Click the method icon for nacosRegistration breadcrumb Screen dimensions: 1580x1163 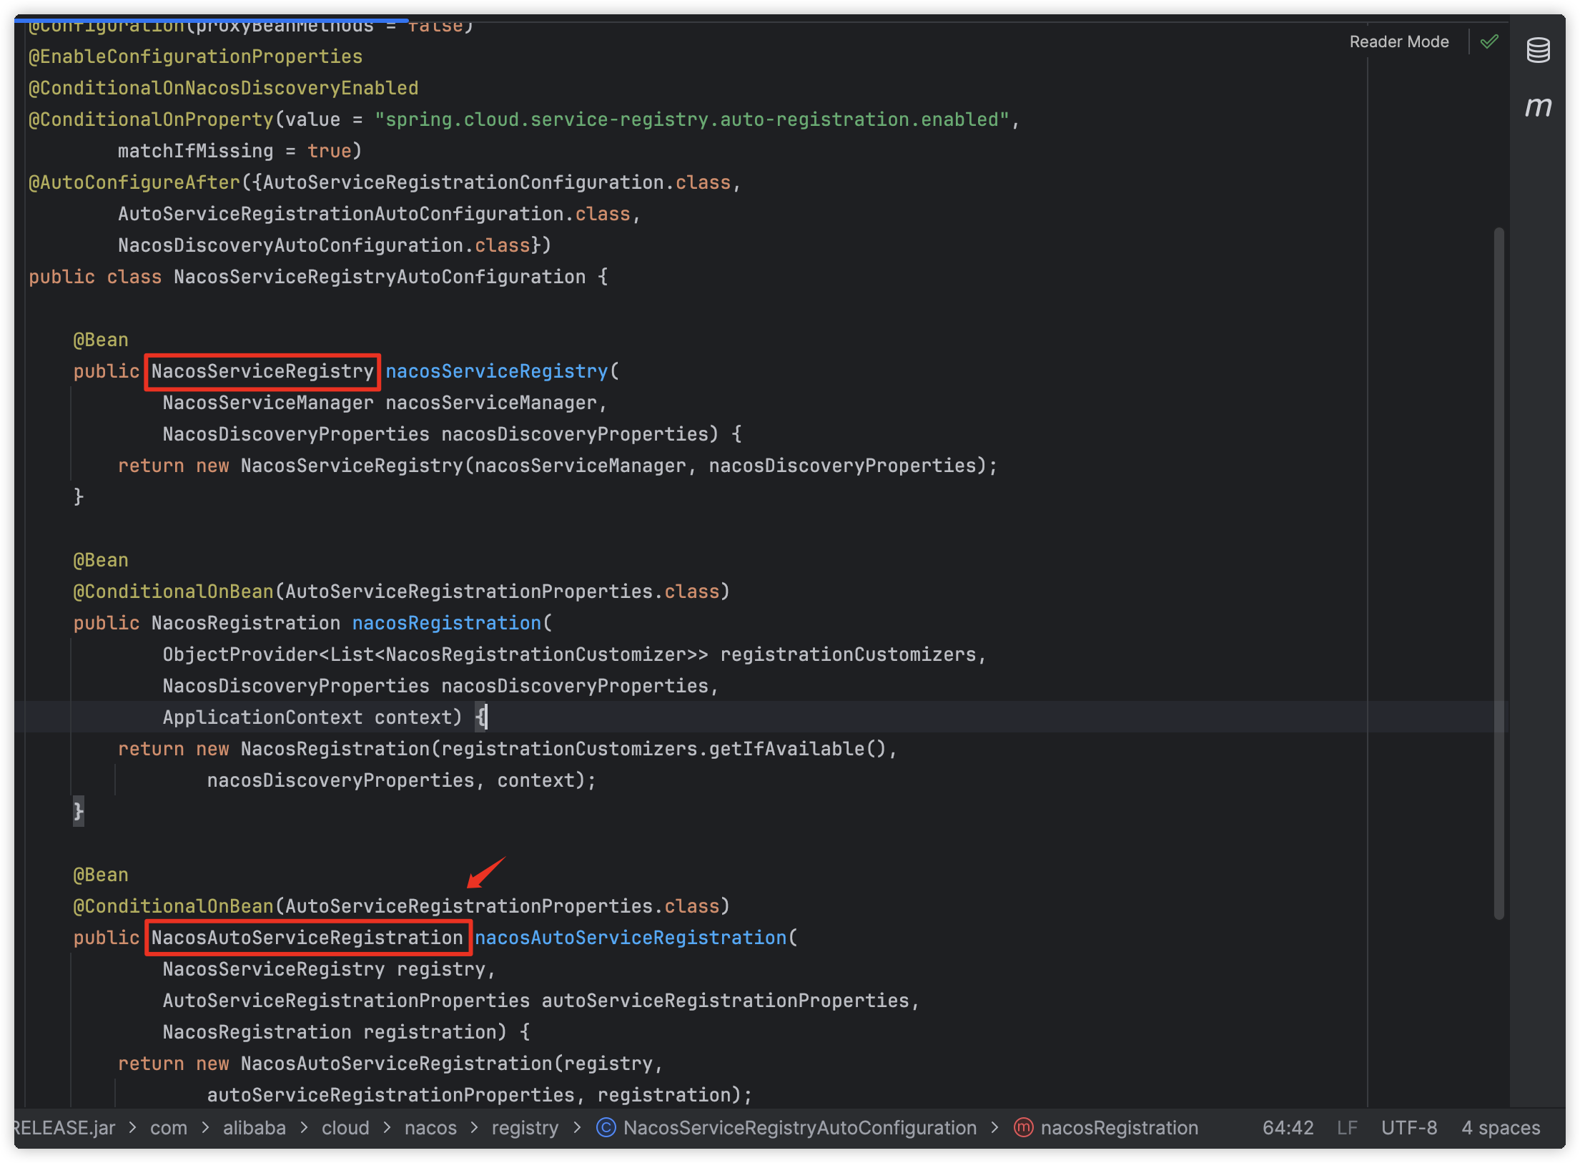[1023, 1127]
